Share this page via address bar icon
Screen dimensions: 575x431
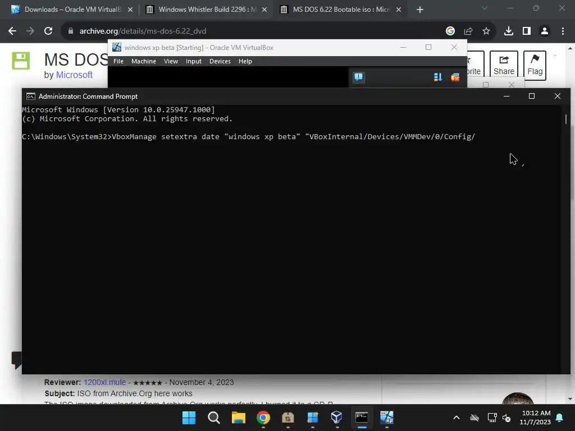pos(468,31)
